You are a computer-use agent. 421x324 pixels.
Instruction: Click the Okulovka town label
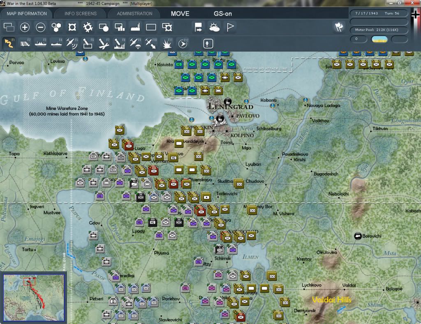tap(326, 252)
